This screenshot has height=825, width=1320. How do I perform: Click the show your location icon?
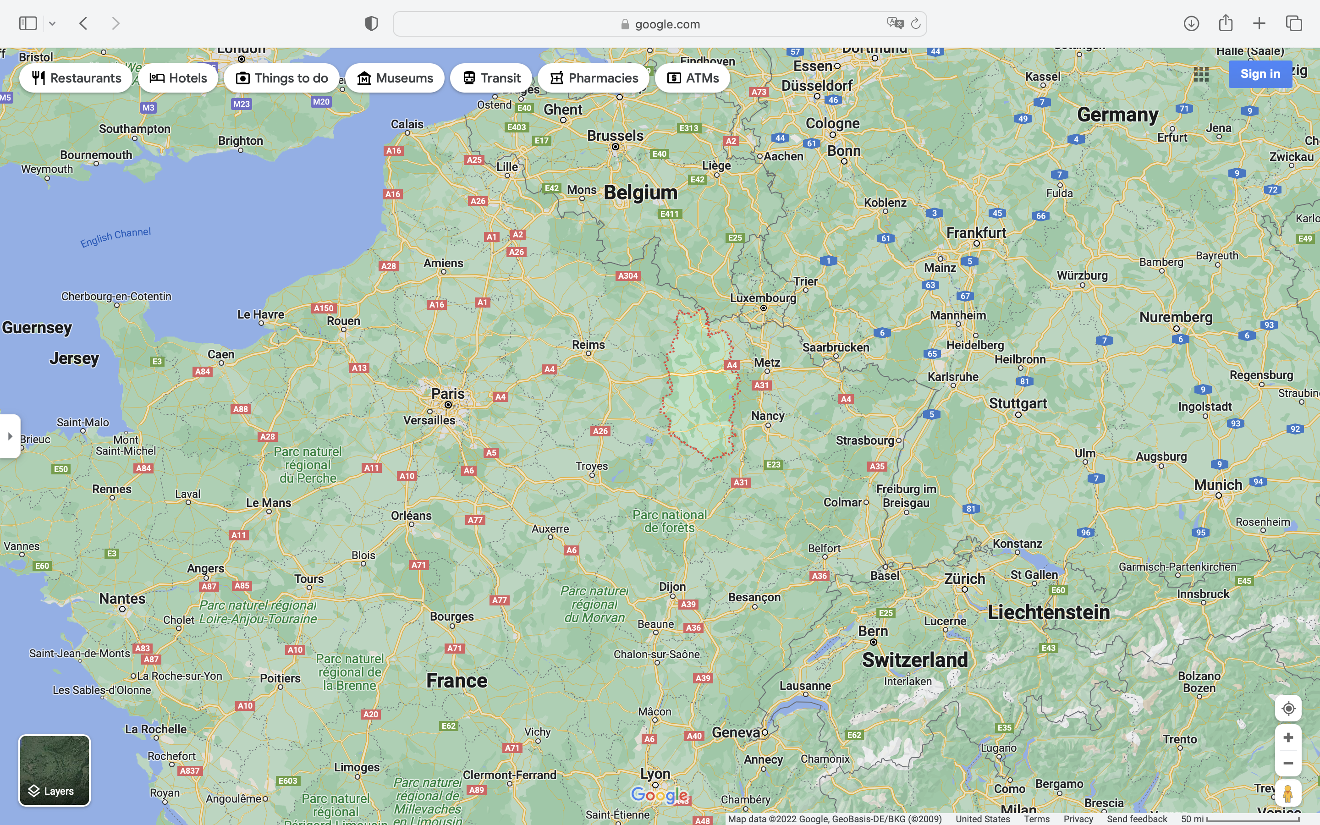click(x=1288, y=708)
